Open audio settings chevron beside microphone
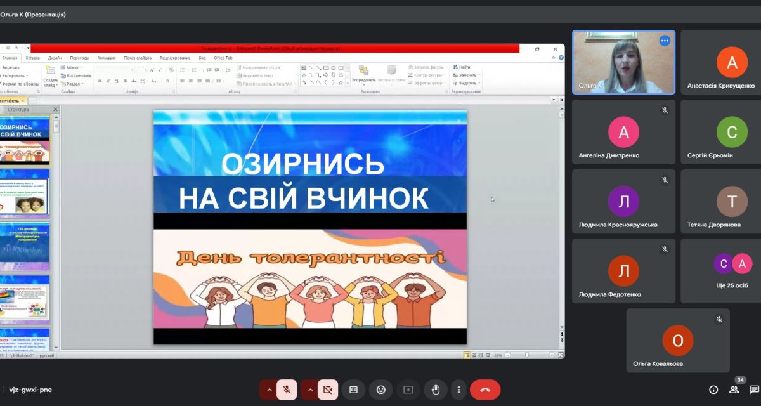Viewport: 761px width, 406px height. point(269,390)
